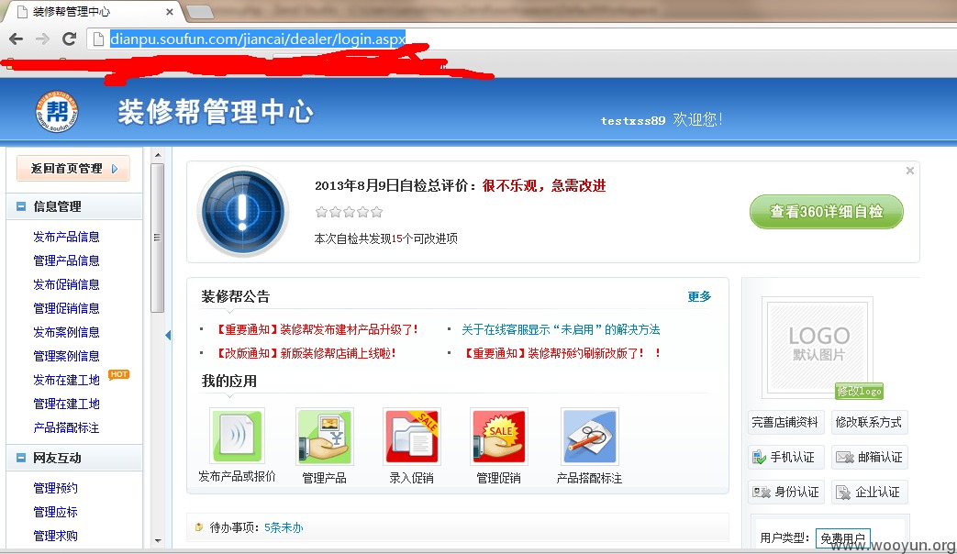
Task: Open 发布在建工地 in sidebar
Action: click(66, 380)
